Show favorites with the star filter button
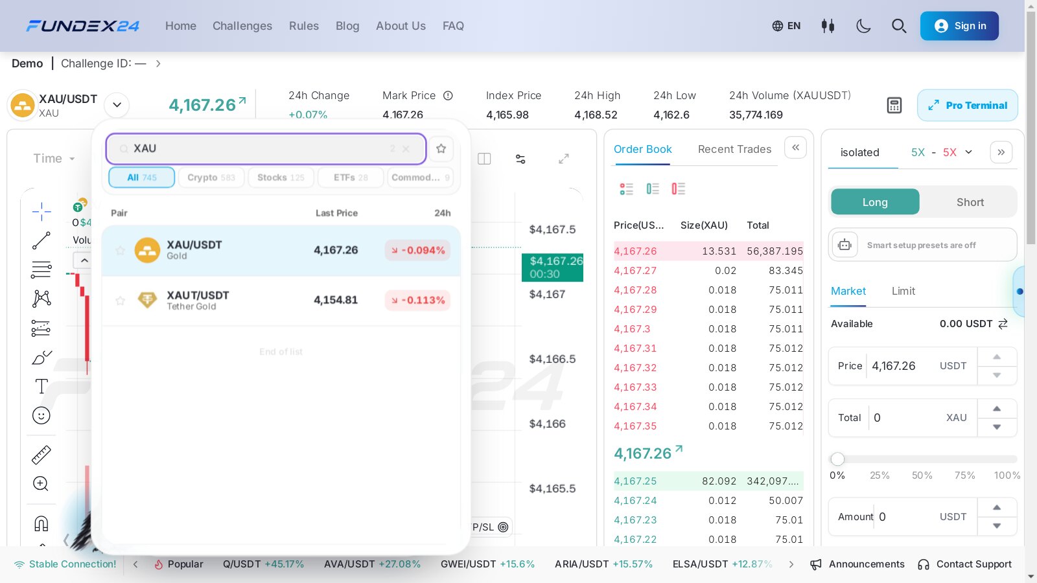 441,148
